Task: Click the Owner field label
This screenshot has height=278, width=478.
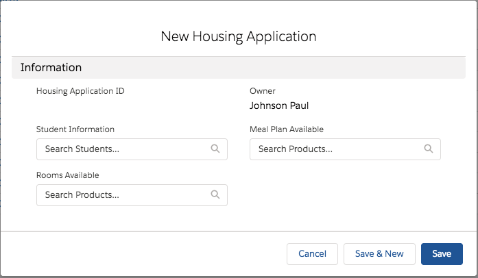Action: (262, 90)
